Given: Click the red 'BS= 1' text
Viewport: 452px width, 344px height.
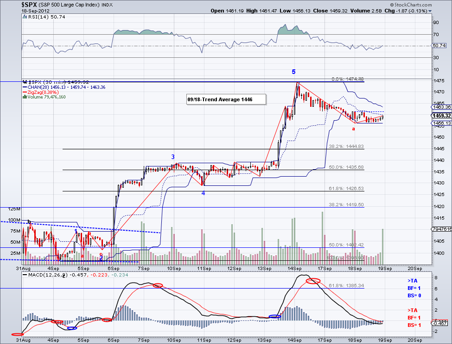Looking at the screenshot, I should (414, 325).
